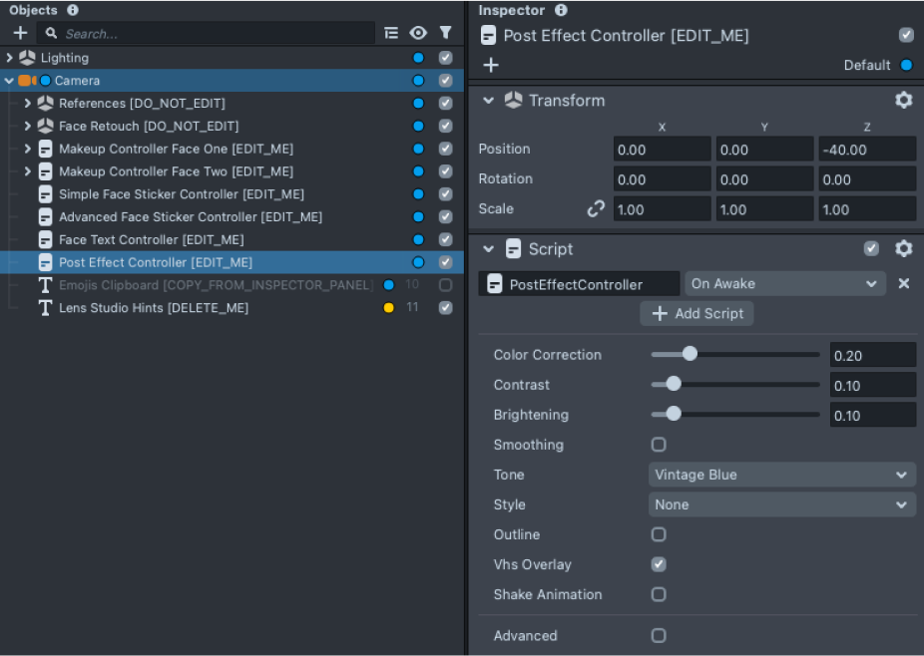This screenshot has height=656, width=924.
Task: Disable the Vhs Overlay checkbox
Action: coord(659,564)
